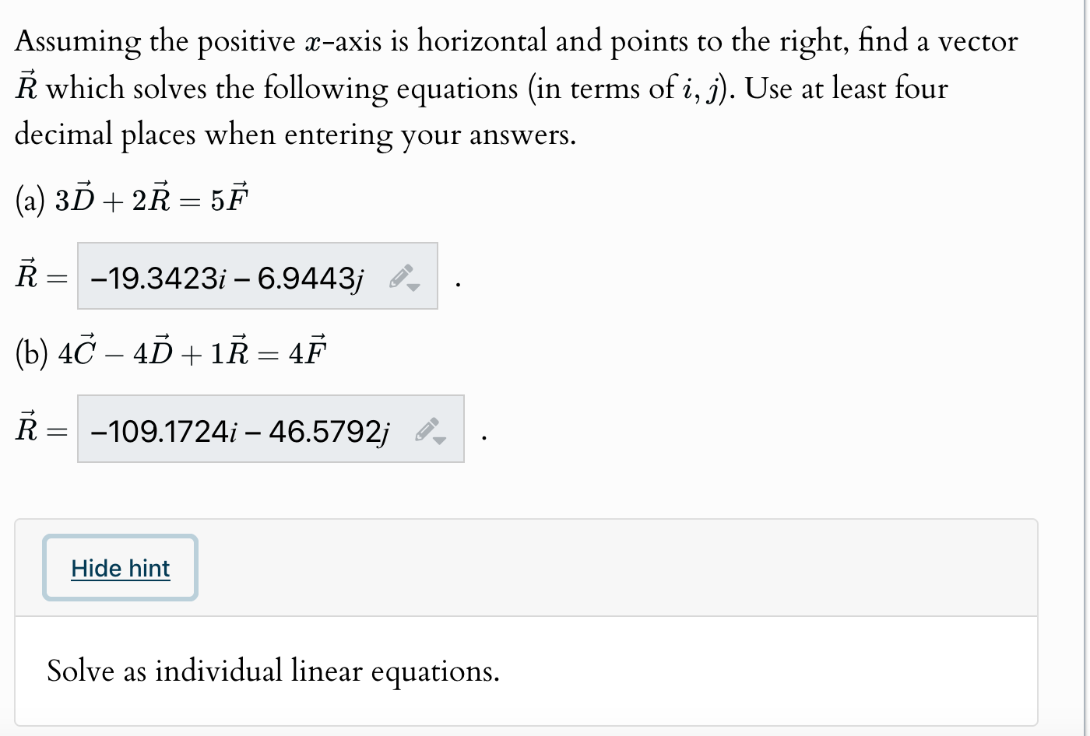Click the pencil edit icon in answer (b)
The width and height of the screenshot is (1090, 736).
coord(427,429)
